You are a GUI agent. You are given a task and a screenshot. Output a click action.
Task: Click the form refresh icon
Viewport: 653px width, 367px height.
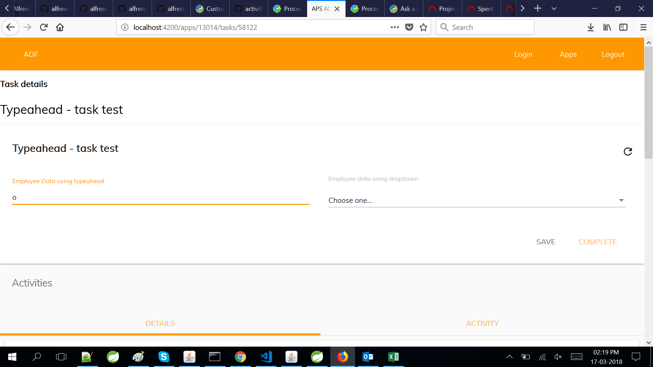pos(627,152)
